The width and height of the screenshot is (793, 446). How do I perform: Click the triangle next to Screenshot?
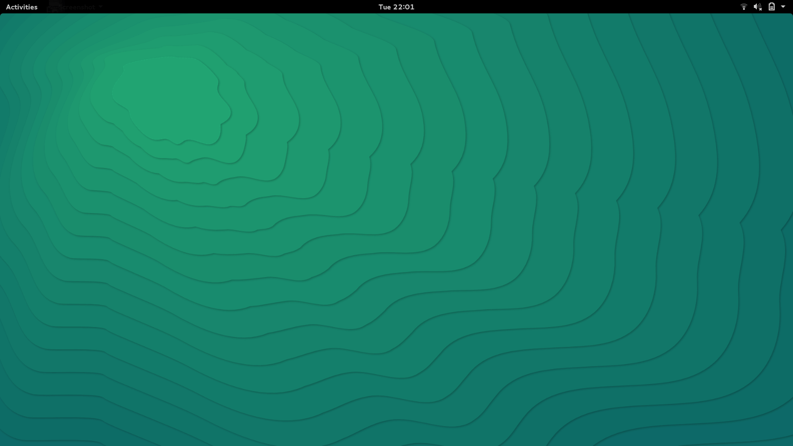(100, 7)
